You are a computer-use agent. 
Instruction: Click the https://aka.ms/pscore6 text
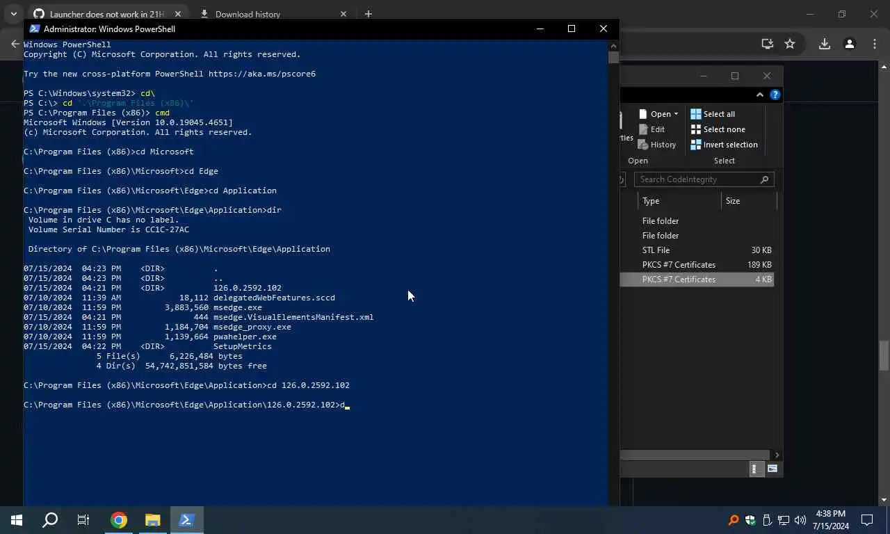[262, 74]
